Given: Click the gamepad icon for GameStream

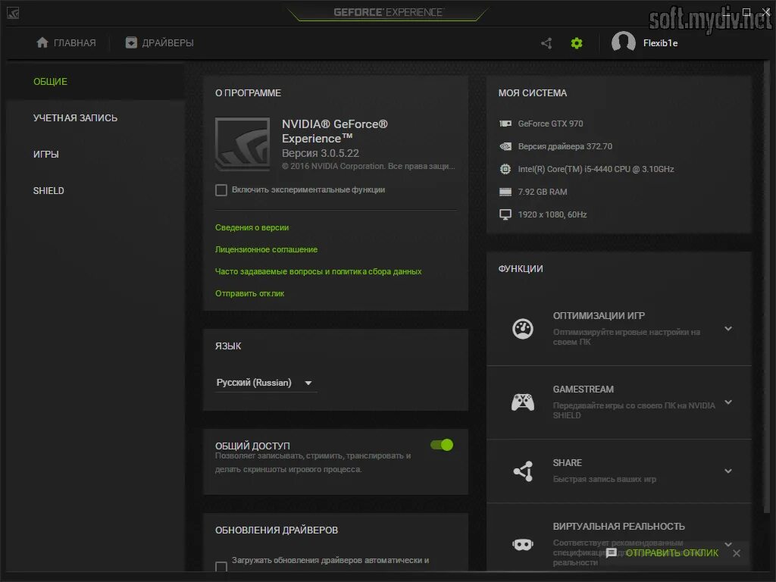Looking at the screenshot, I should click(x=523, y=402).
